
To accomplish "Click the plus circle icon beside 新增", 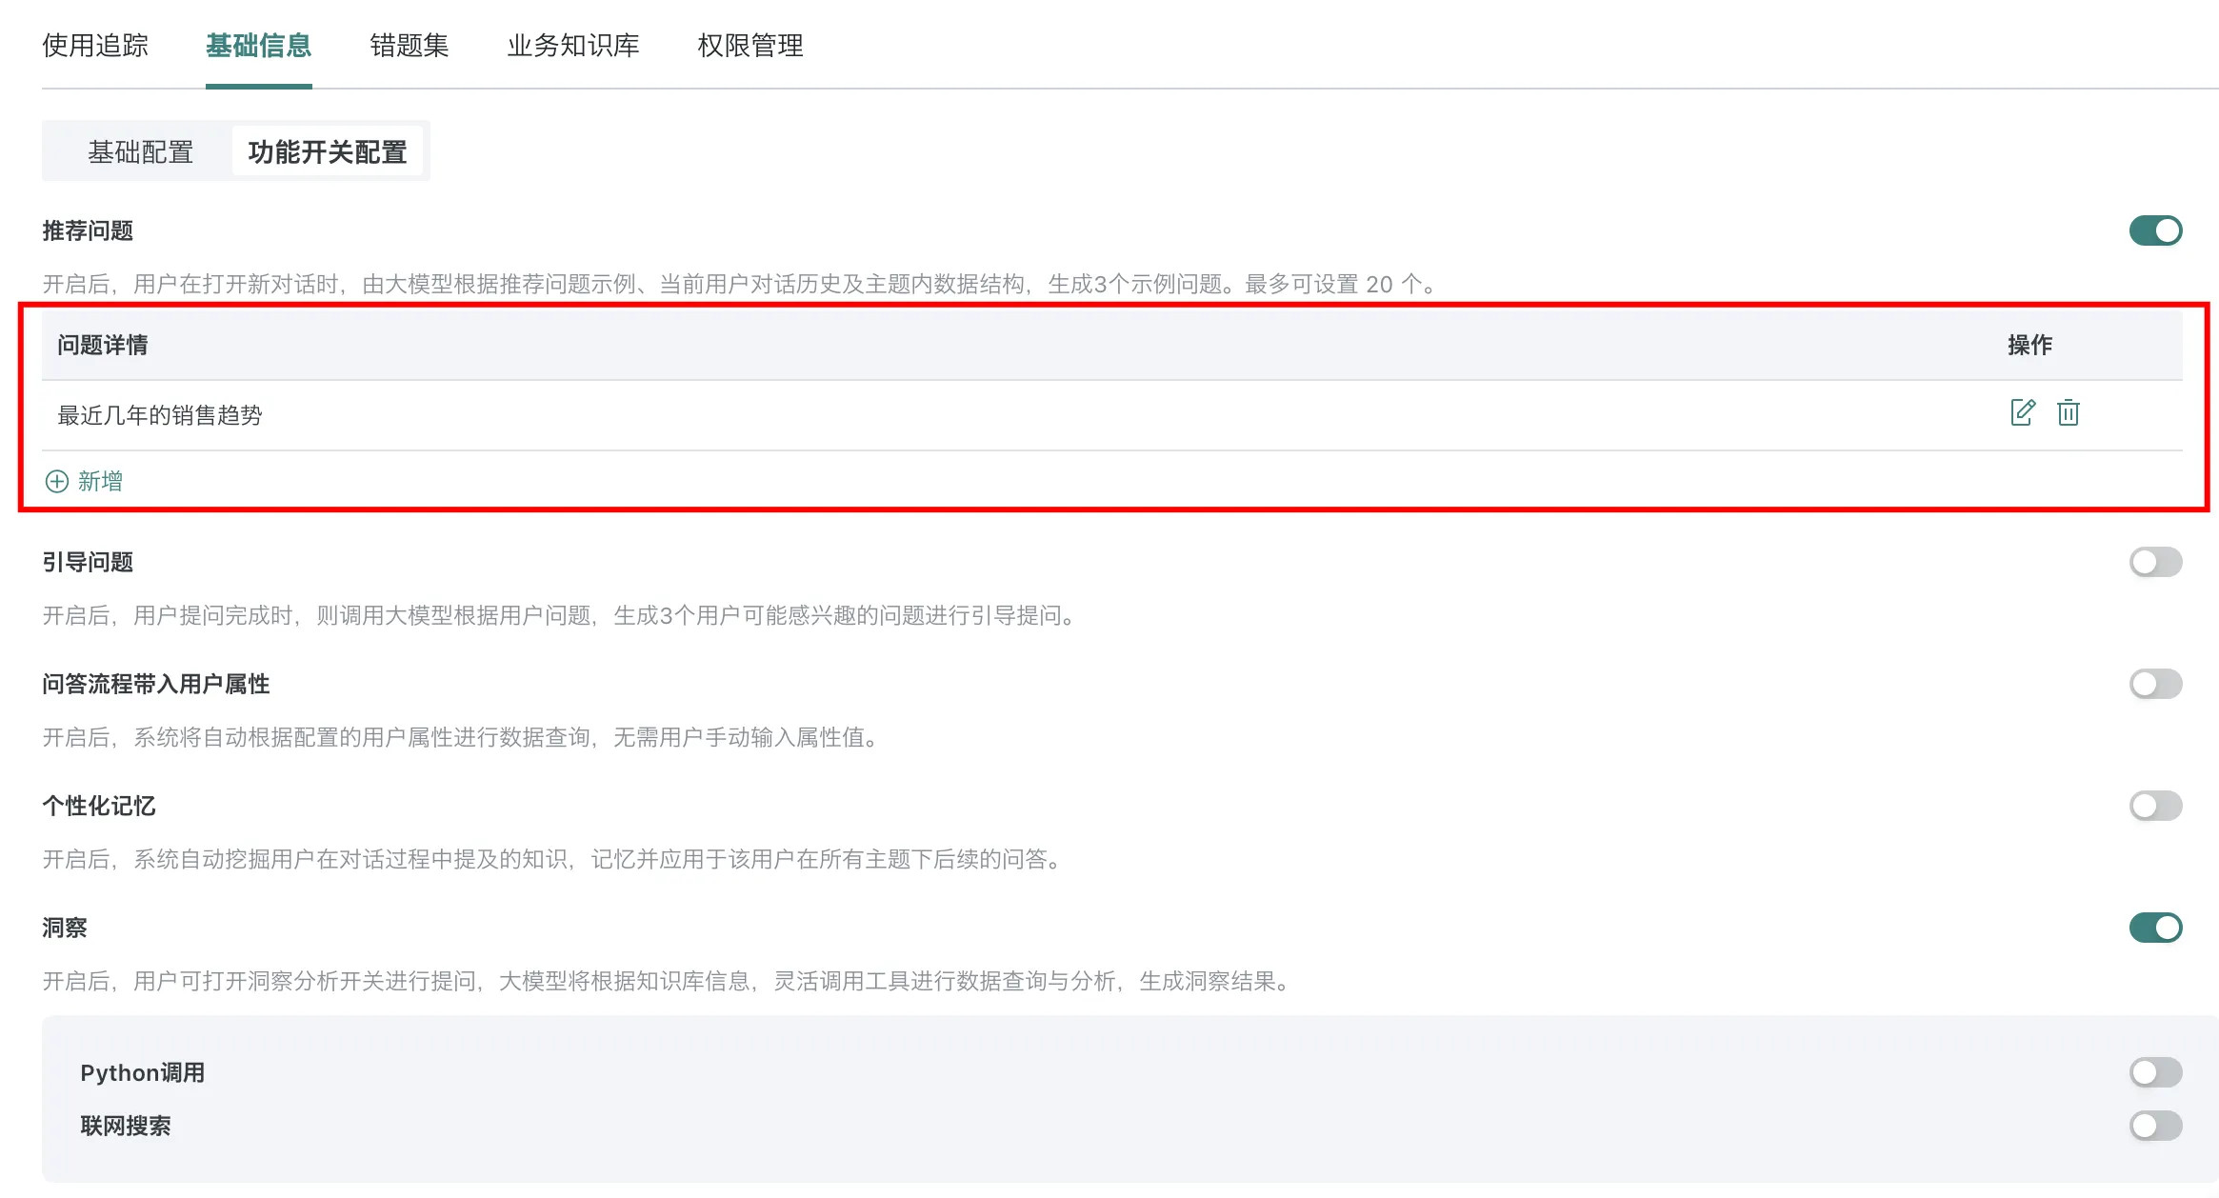I will click(57, 481).
